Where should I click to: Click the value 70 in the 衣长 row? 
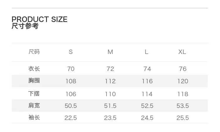71,69
